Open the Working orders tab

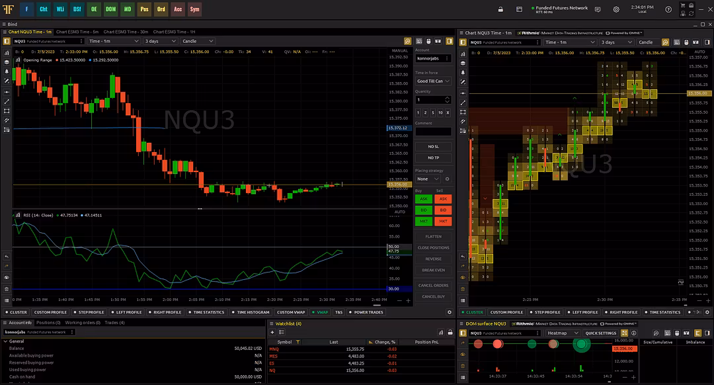tap(82, 323)
